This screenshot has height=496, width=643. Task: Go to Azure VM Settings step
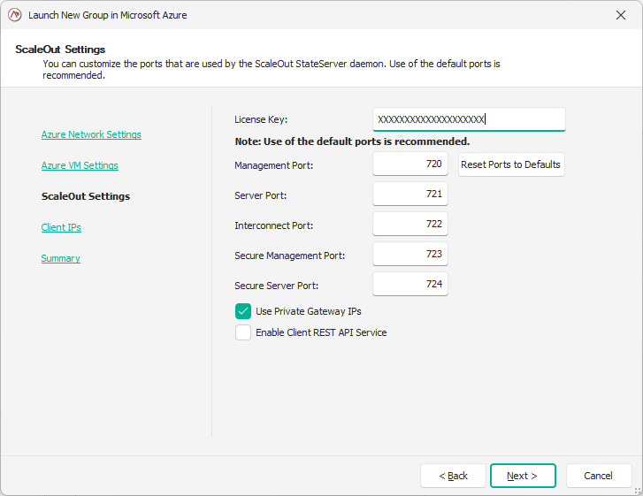click(x=80, y=165)
